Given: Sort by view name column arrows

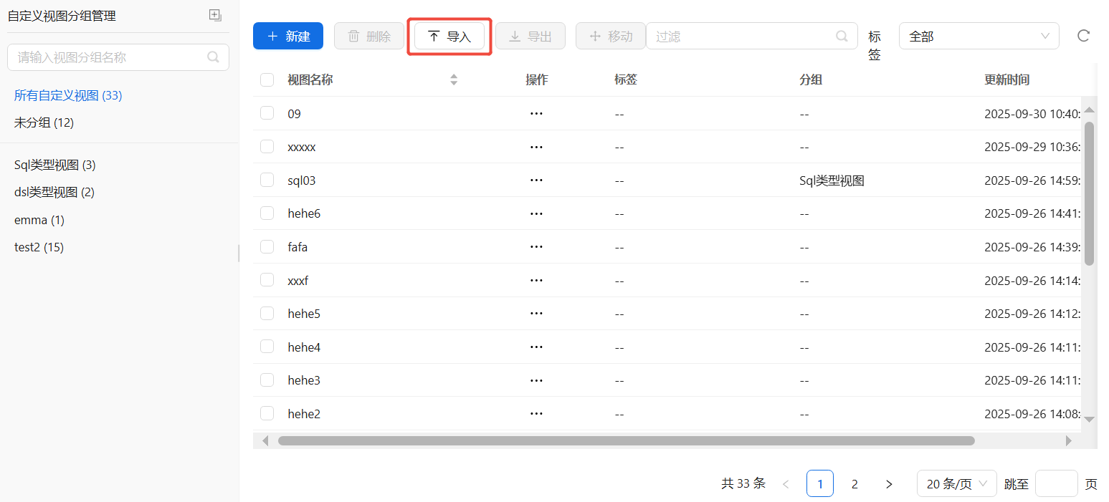Looking at the screenshot, I should coord(453,79).
